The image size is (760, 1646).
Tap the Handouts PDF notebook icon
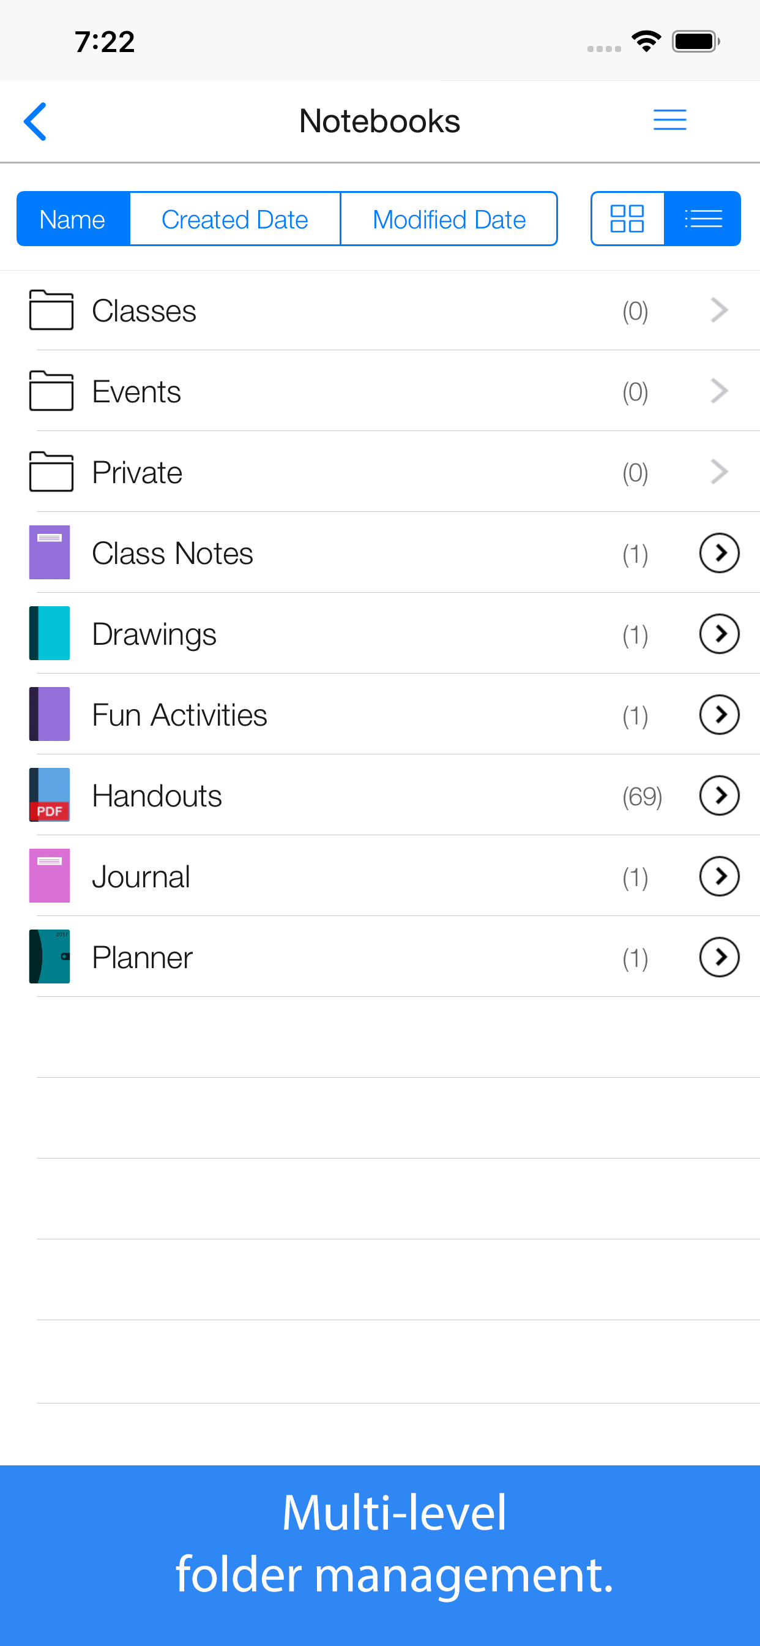point(50,795)
